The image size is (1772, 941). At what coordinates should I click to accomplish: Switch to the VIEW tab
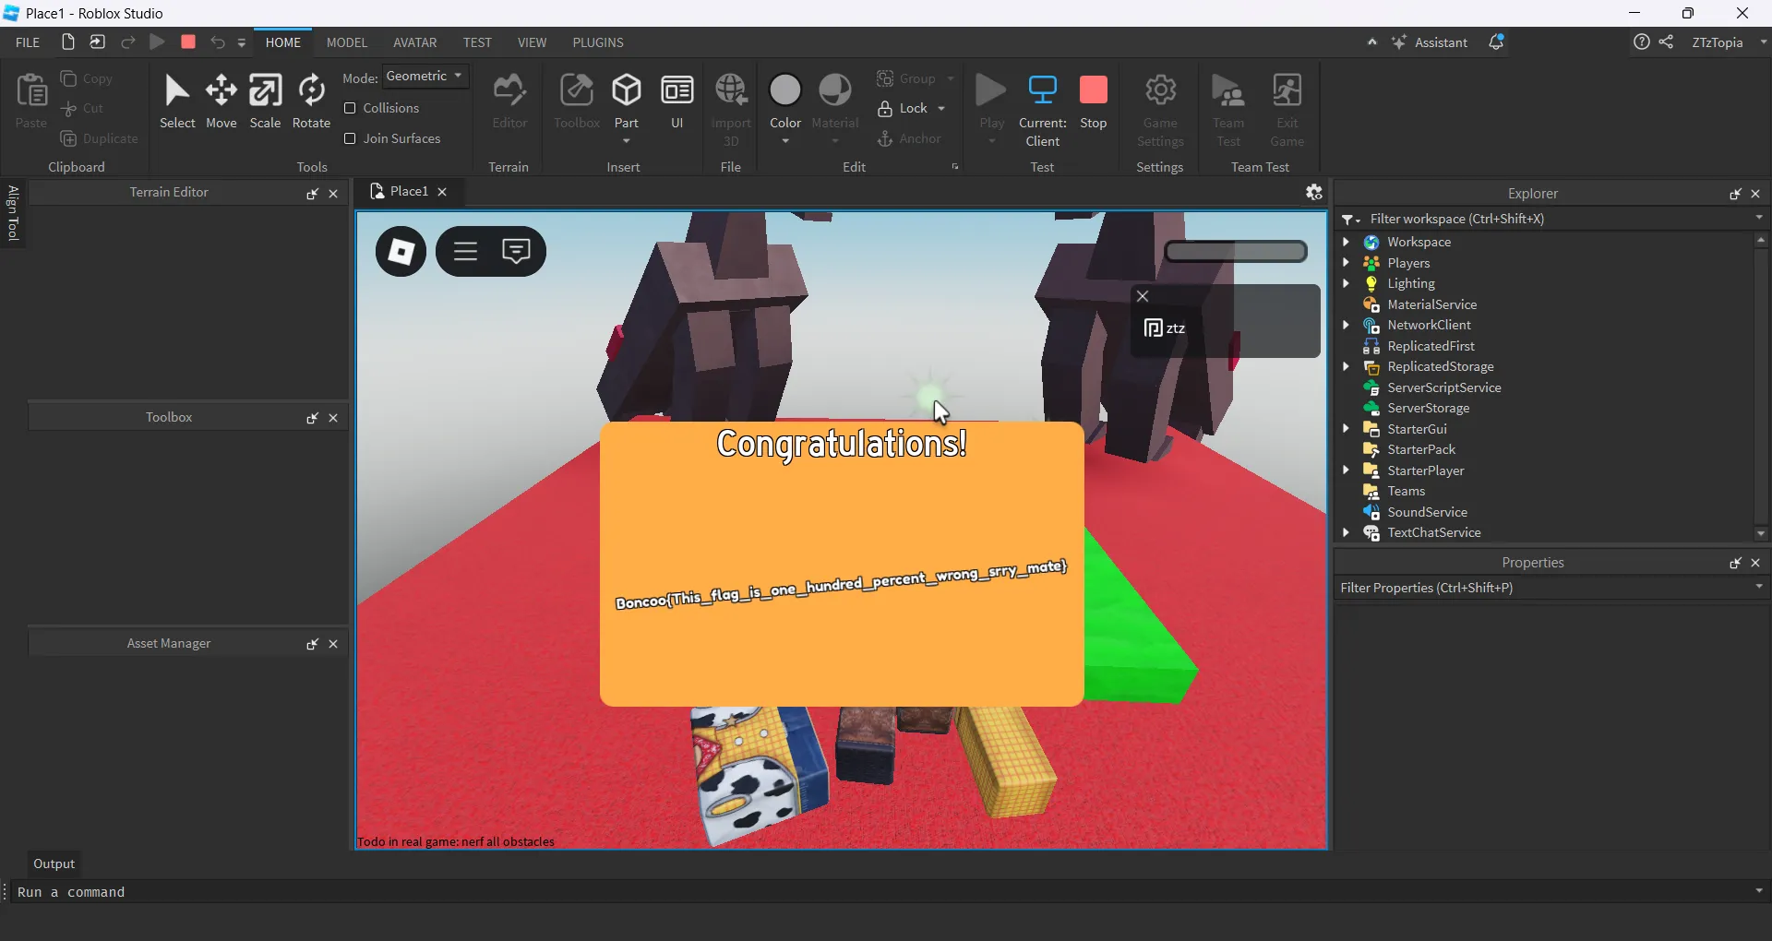coord(532,42)
